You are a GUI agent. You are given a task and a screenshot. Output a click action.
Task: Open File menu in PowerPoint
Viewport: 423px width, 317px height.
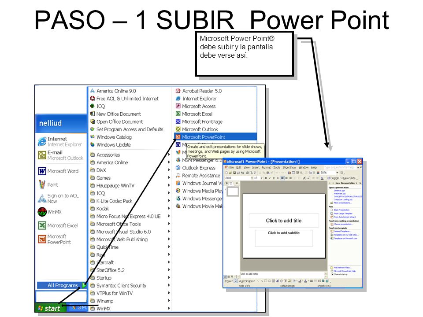click(x=231, y=167)
